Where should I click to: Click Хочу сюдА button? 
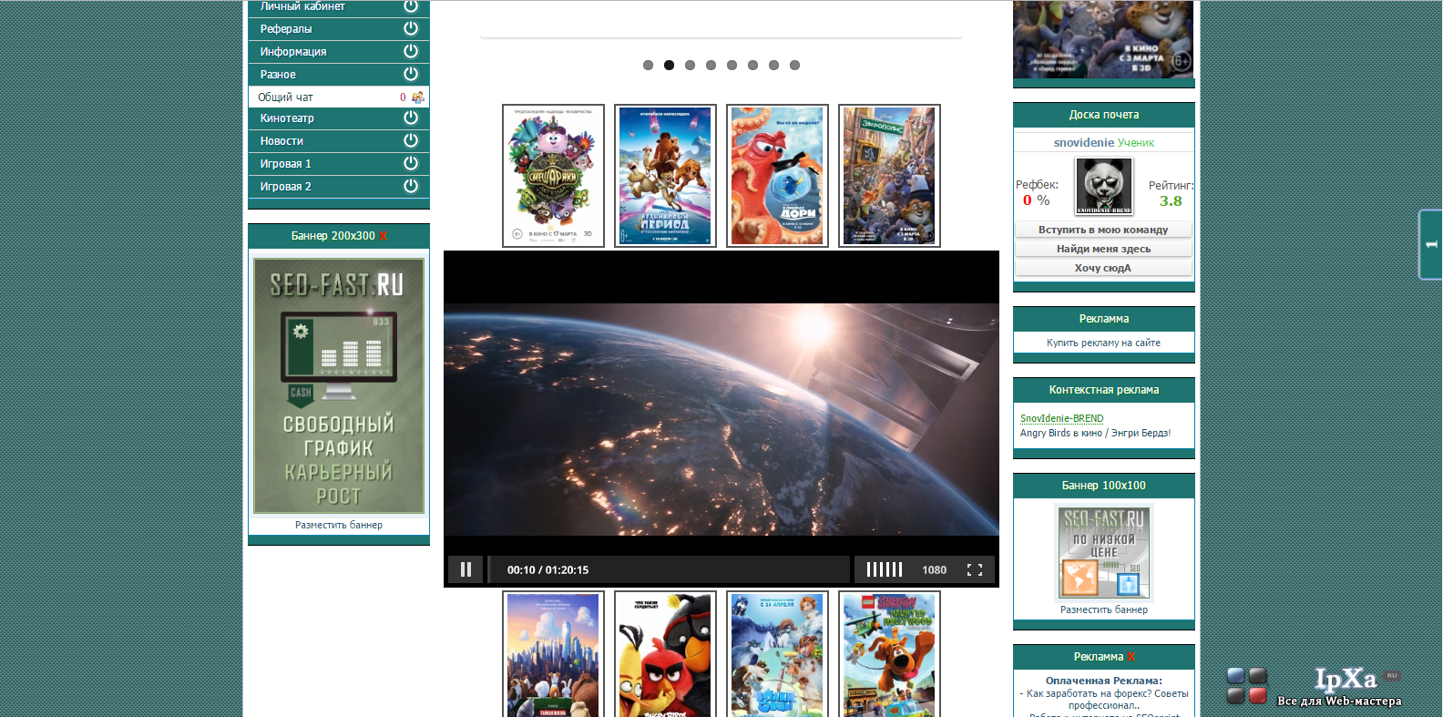coord(1103,268)
